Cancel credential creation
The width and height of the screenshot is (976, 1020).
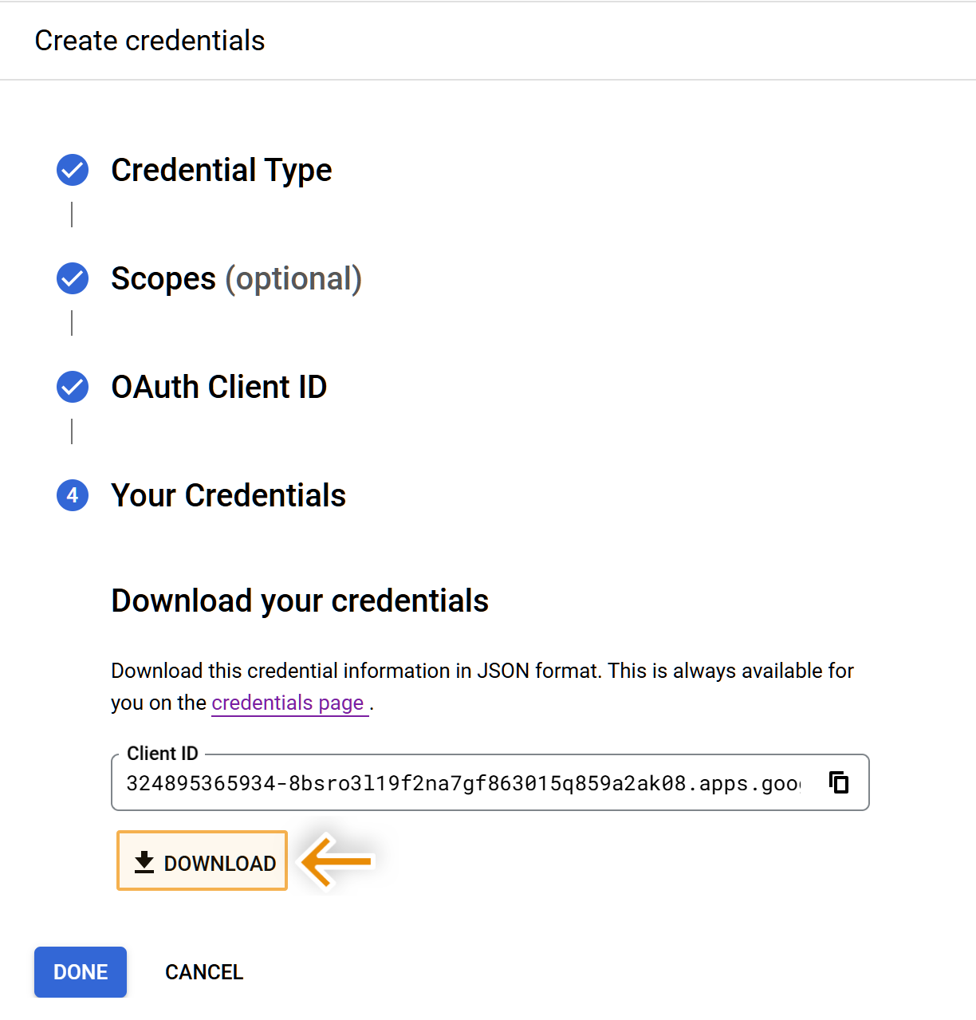click(204, 972)
